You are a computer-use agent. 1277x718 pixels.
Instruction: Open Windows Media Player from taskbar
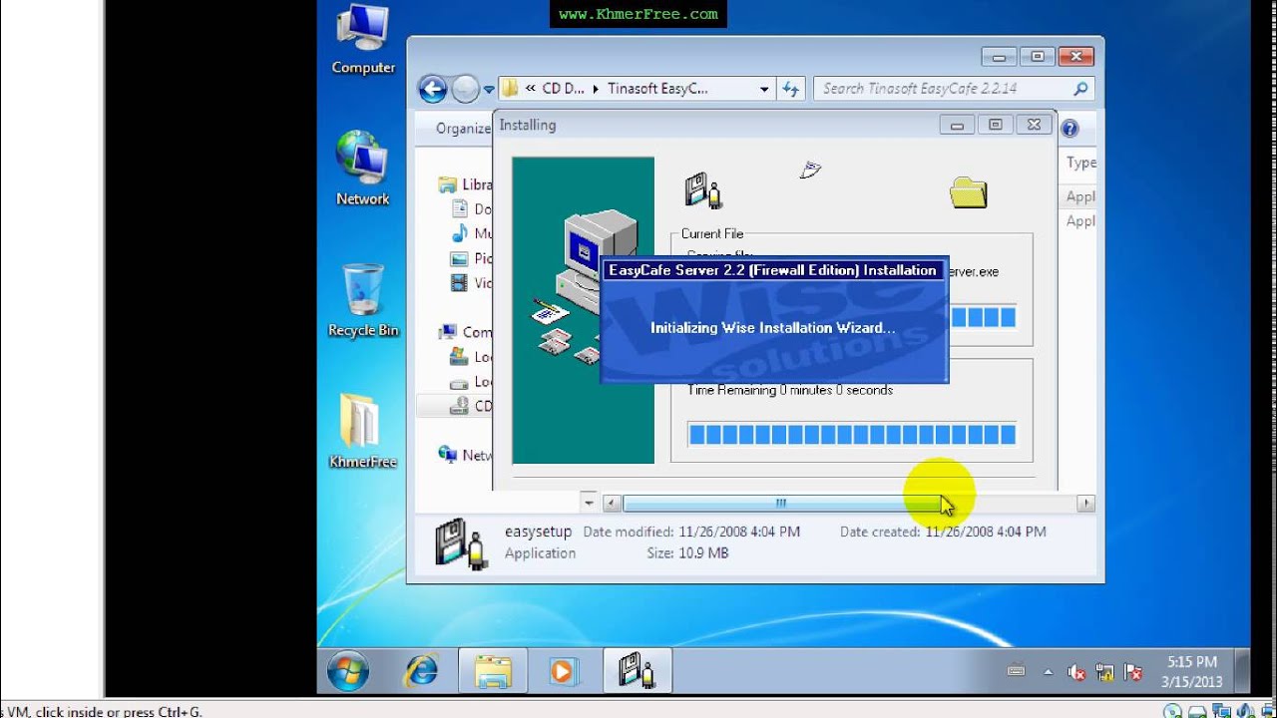coord(564,670)
